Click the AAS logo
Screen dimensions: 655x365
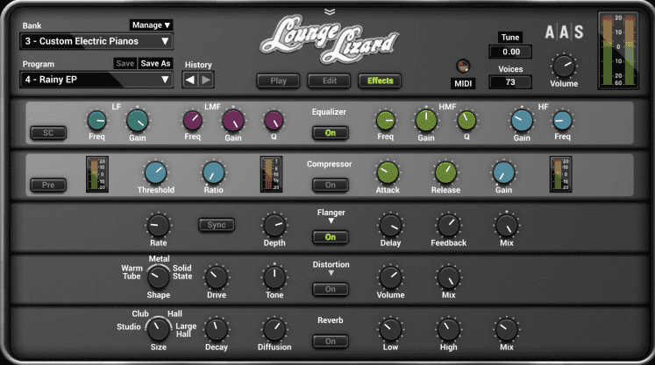(564, 32)
